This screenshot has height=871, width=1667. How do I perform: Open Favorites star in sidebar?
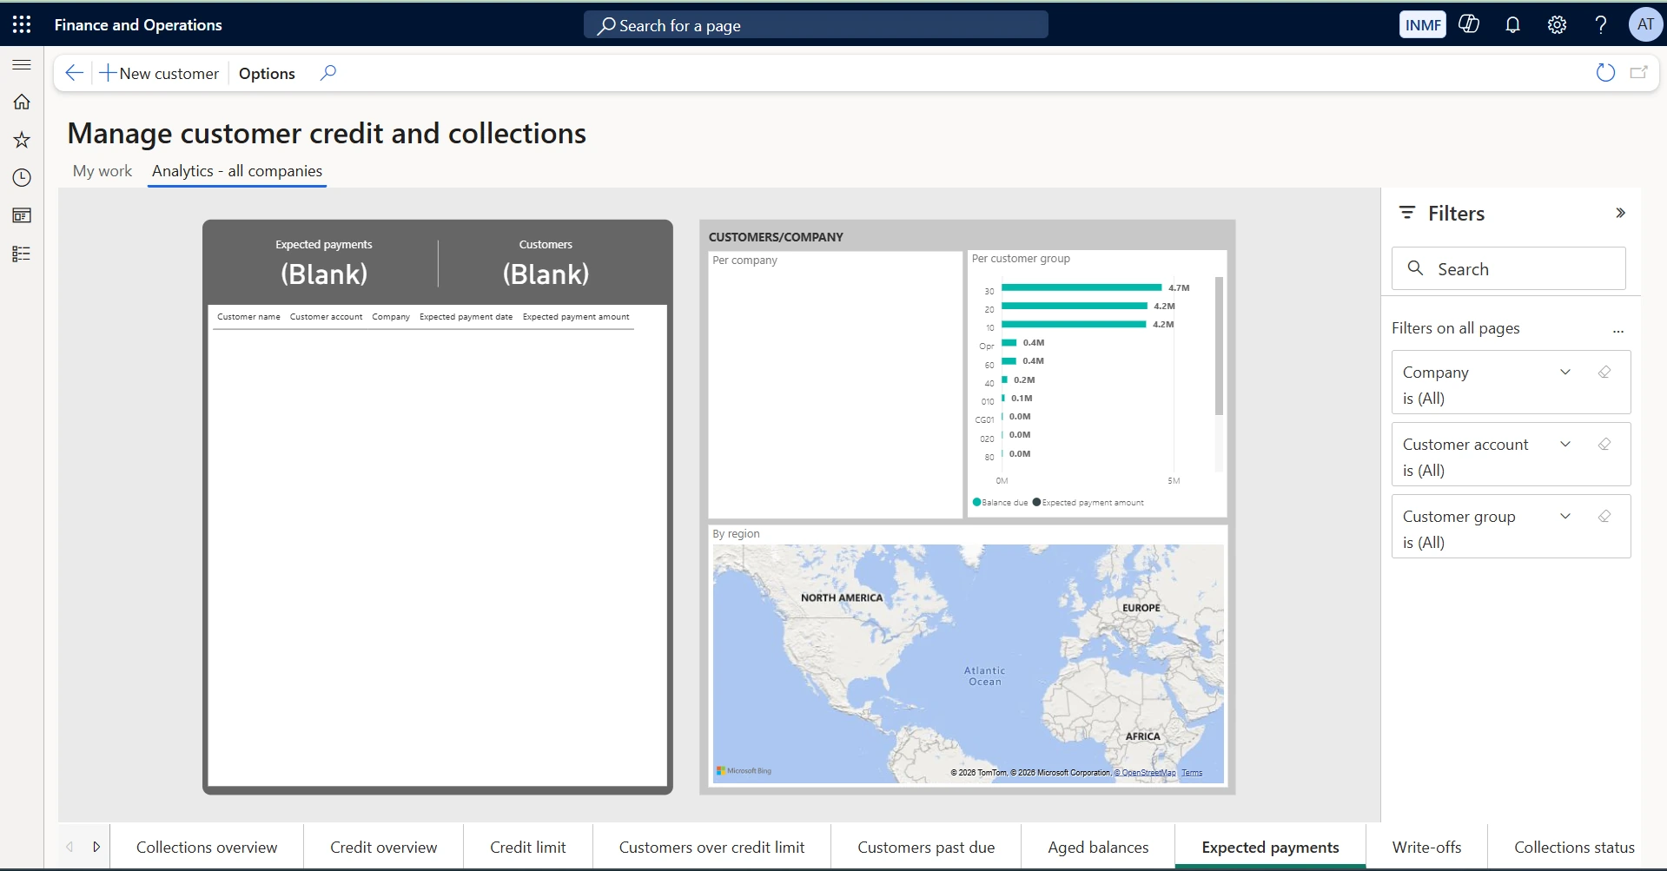(x=22, y=140)
